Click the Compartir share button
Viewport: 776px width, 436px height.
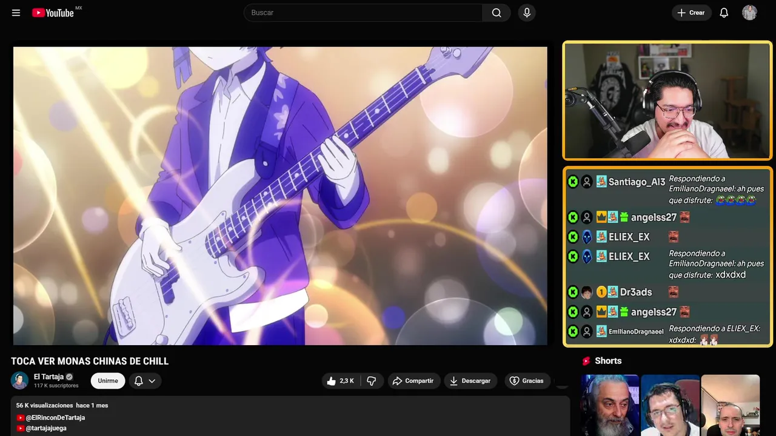pyautogui.click(x=413, y=381)
